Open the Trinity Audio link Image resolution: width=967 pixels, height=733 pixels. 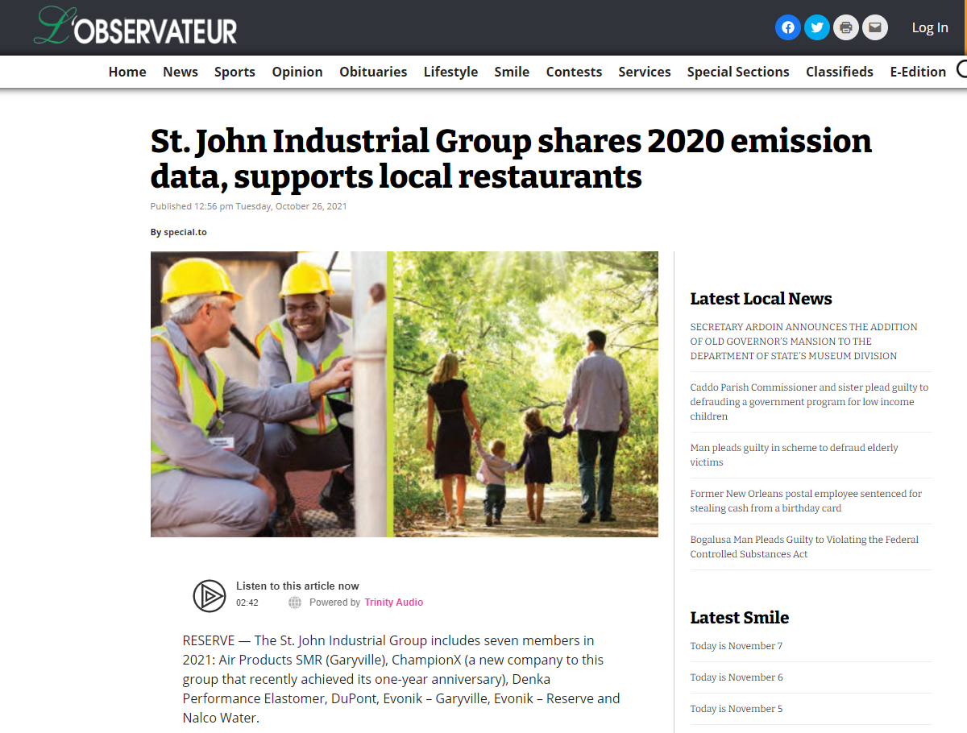393,603
